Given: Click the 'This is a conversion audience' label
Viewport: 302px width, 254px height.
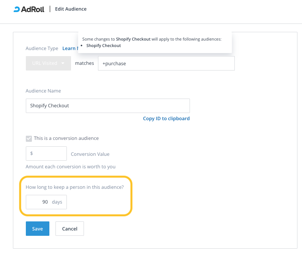Looking at the screenshot, I should point(66,138).
